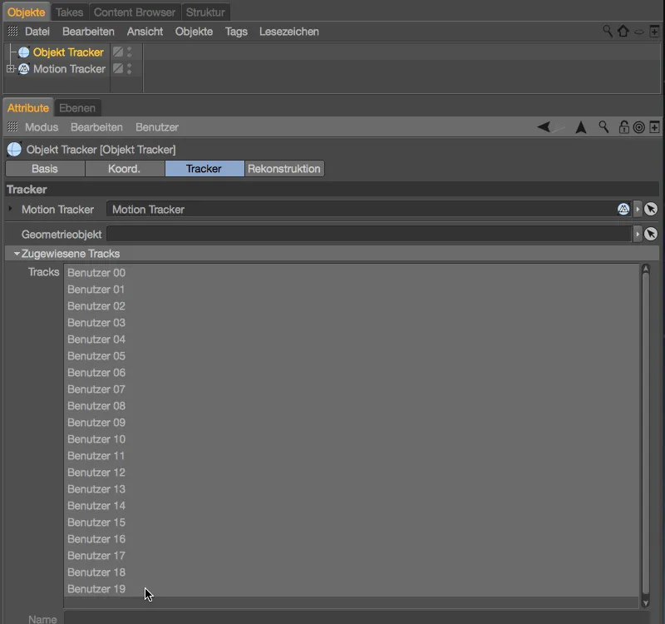
Task: Open the Tags menu
Action: [x=236, y=32]
